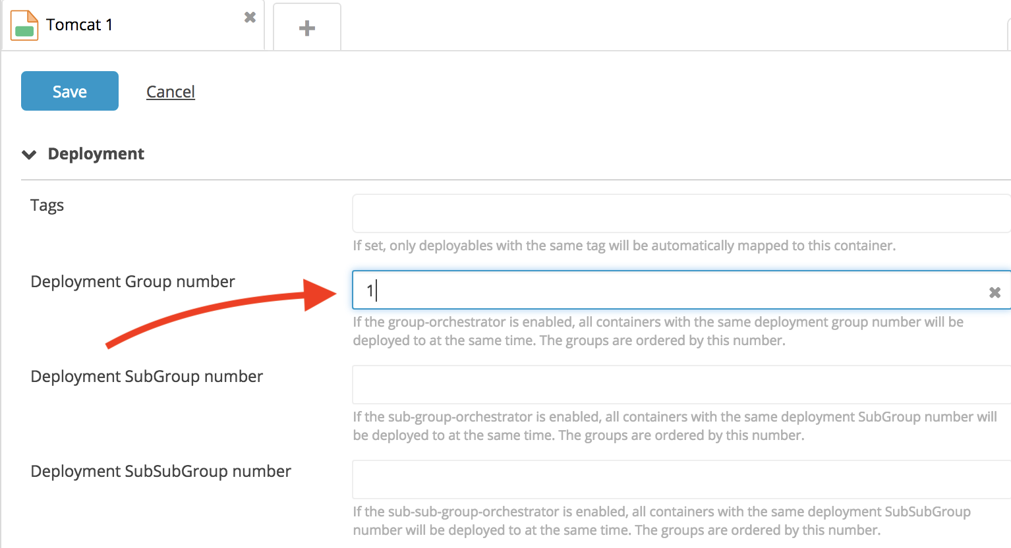Click the Tomcat 1 container file icon
This screenshot has width=1011, height=548.
(24, 26)
